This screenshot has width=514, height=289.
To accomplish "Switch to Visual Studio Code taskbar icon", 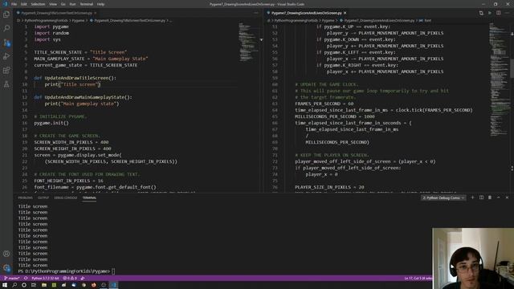I will [113, 285].
